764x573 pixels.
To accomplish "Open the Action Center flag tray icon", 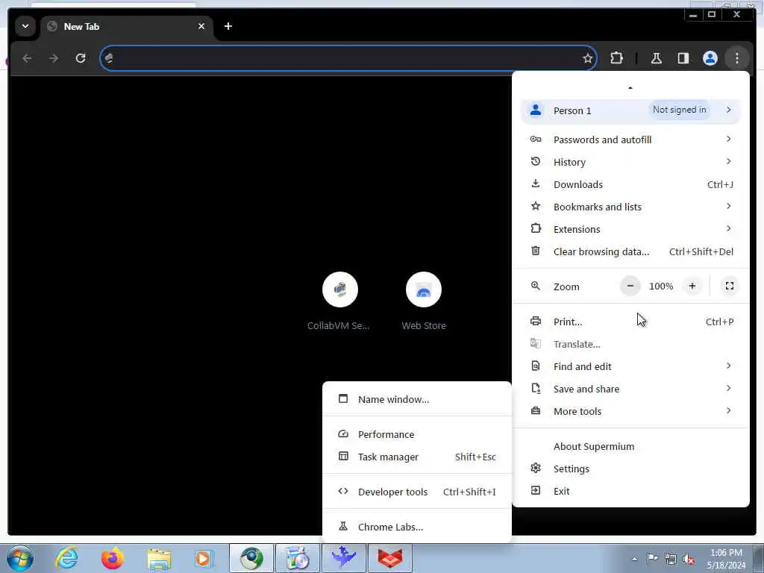I will pyautogui.click(x=652, y=558).
